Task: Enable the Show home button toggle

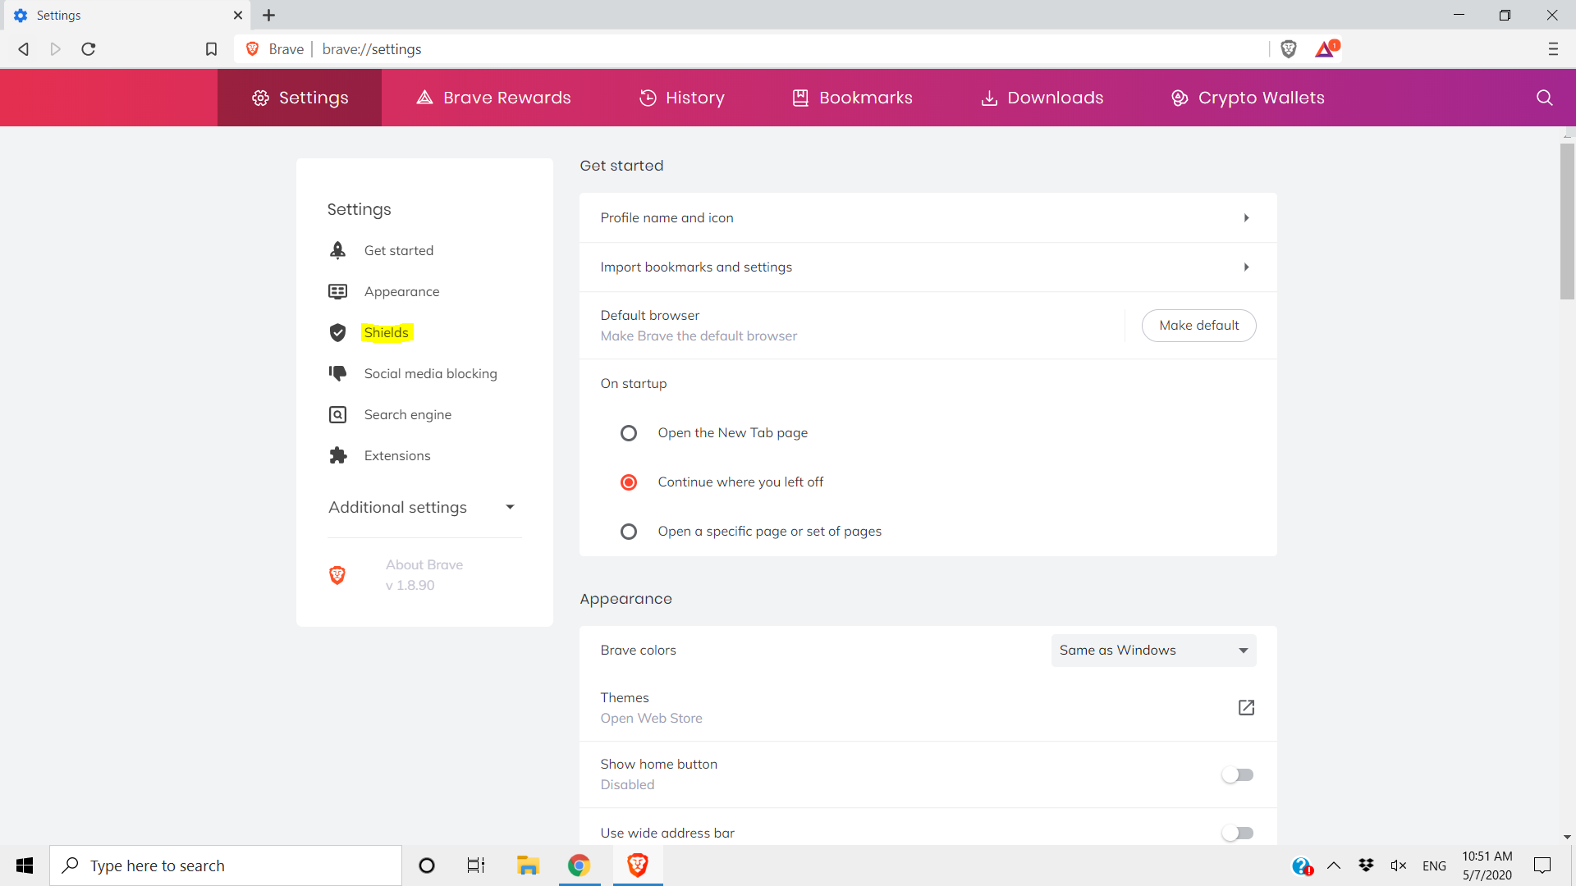Action: [1237, 774]
